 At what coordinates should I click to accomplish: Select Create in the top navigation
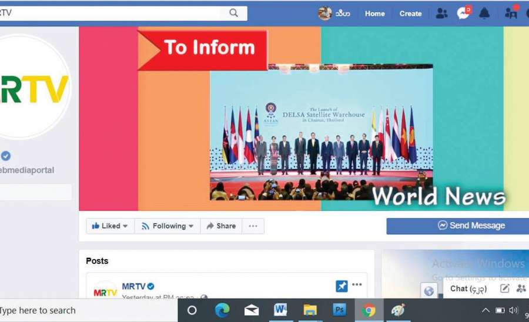[x=410, y=14]
